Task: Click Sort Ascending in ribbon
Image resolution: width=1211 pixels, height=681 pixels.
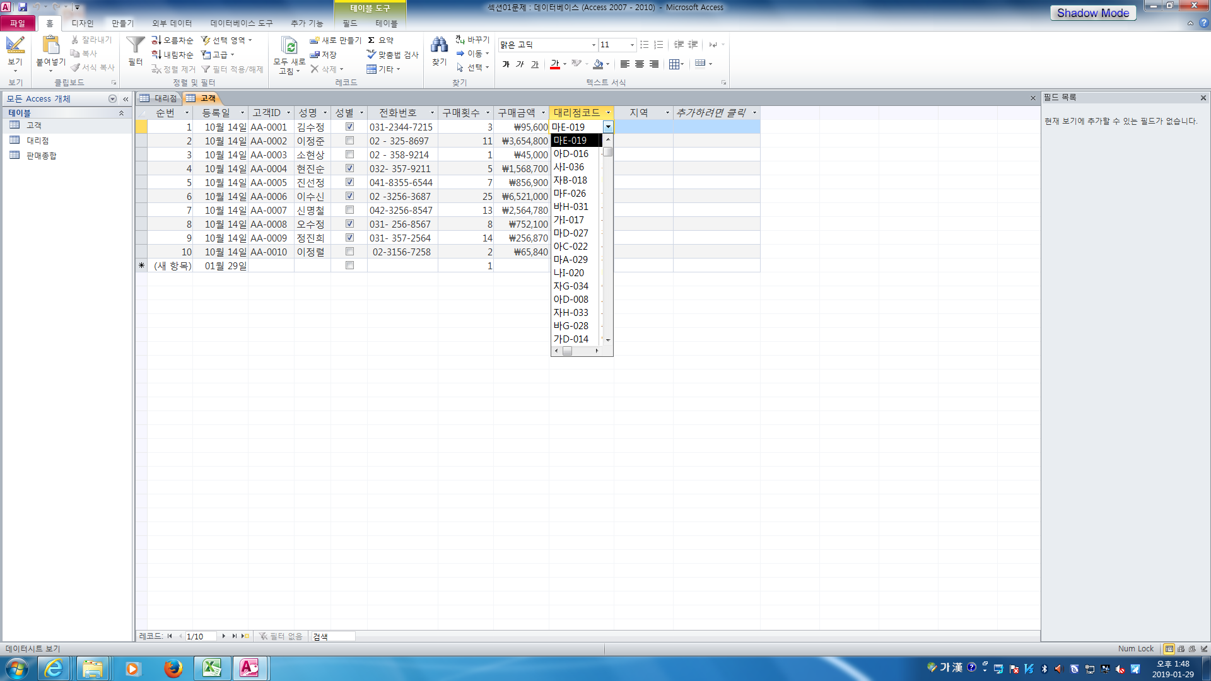Action: 172,40
